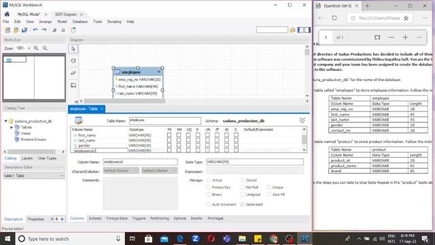Select the pointer tool in the diagram toolbar
The height and width of the screenshot is (245, 435).
(73, 49)
